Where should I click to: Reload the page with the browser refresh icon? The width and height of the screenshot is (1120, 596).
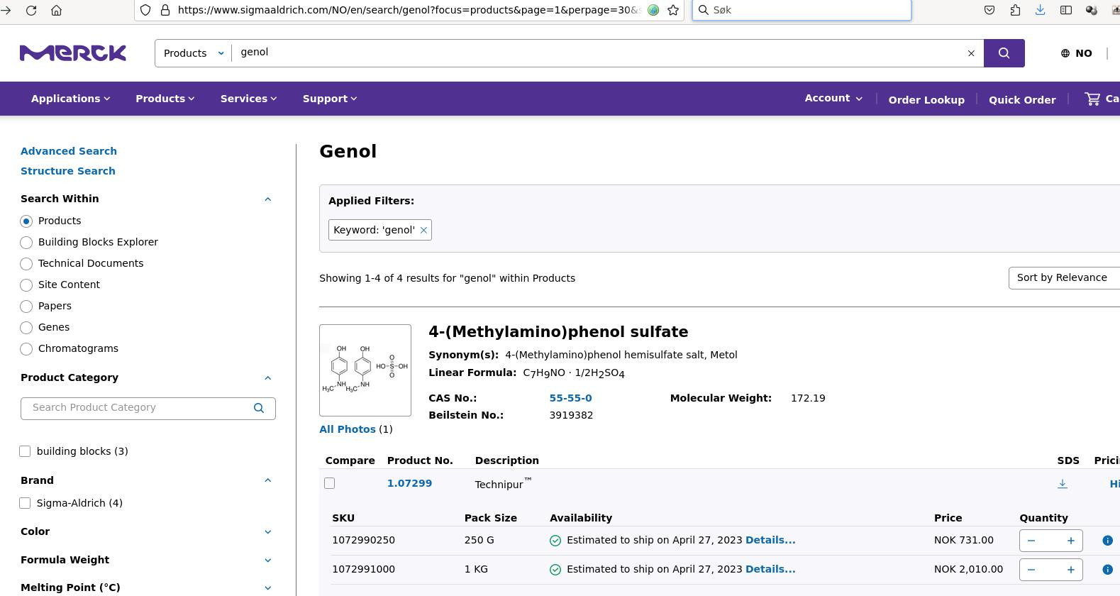point(31,10)
